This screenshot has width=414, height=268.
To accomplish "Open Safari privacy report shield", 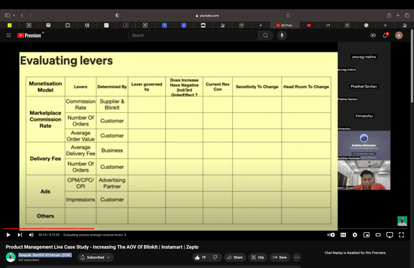I will coord(117,15).
